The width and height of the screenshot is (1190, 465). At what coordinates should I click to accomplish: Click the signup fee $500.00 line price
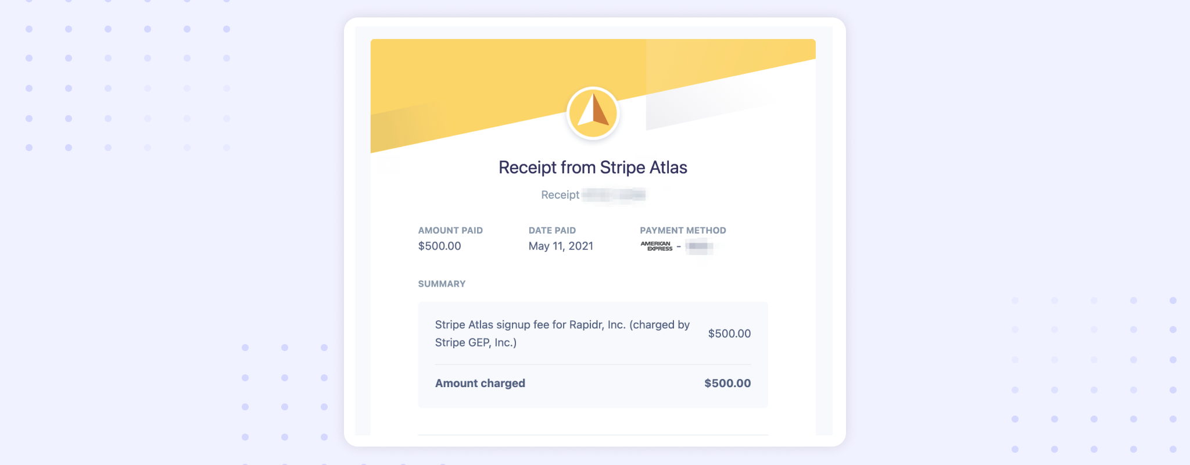[x=729, y=334]
